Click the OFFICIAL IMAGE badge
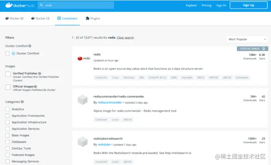Screen dimensions: 271x165 pos(252,49)
